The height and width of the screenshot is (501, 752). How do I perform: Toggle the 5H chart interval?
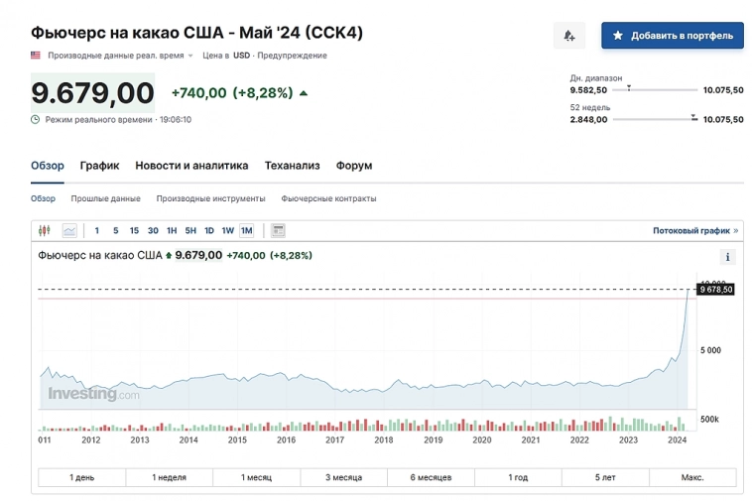click(x=190, y=230)
